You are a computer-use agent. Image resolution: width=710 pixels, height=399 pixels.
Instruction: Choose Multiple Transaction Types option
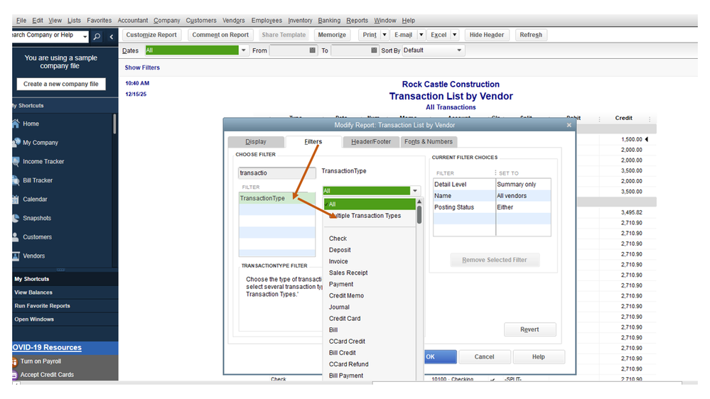pos(369,216)
